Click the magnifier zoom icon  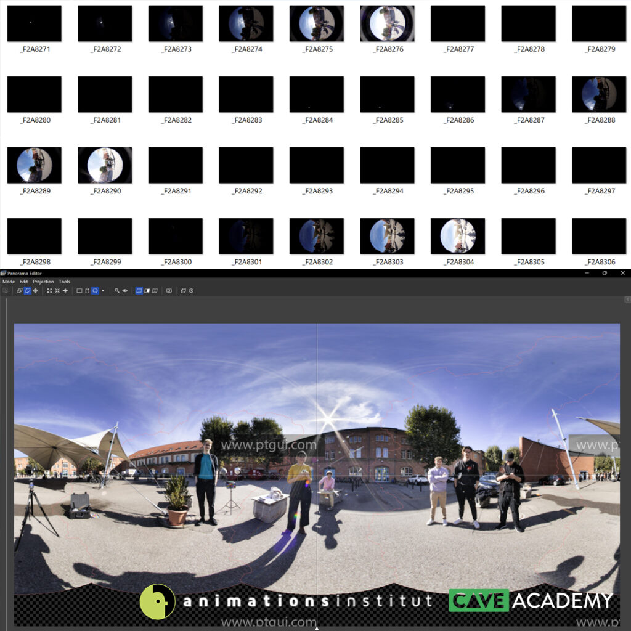point(116,290)
